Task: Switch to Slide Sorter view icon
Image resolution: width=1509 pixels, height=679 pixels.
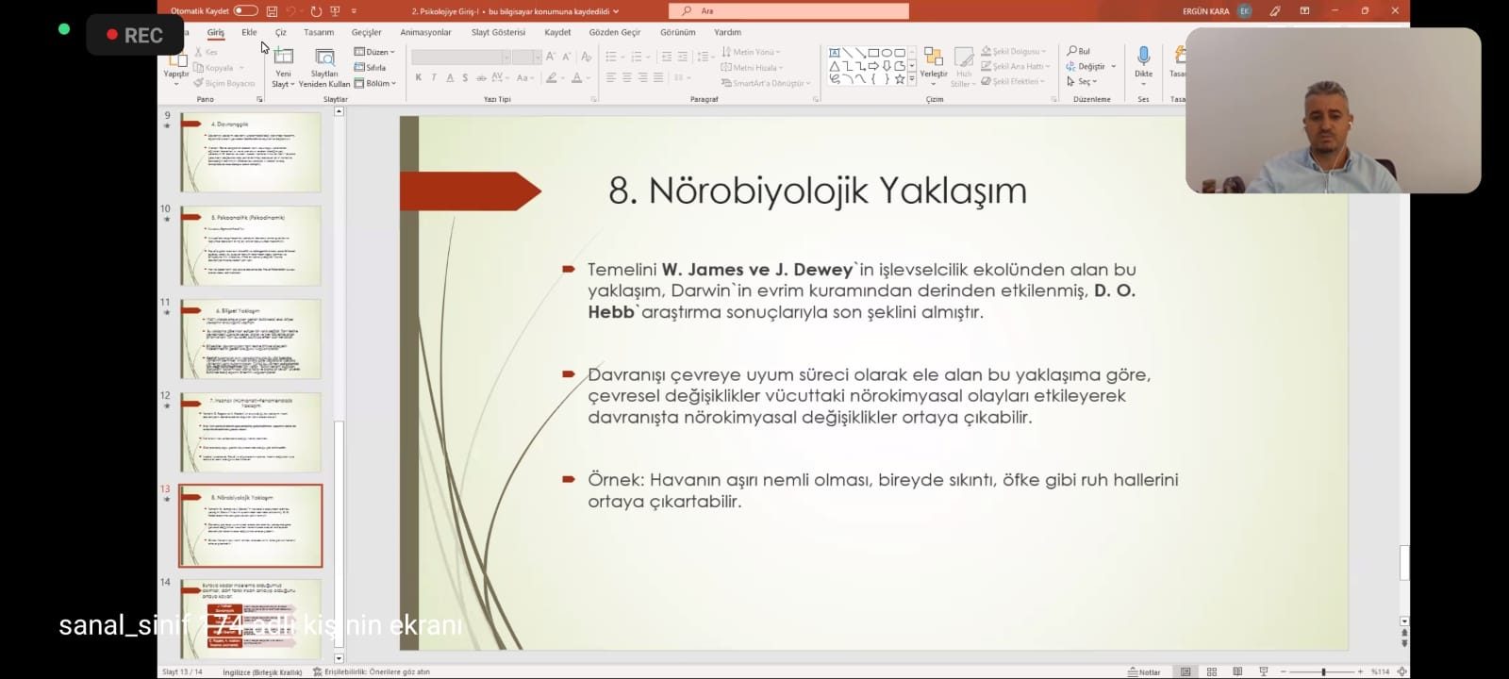Action: pyautogui.click(x=1212, y=671)
